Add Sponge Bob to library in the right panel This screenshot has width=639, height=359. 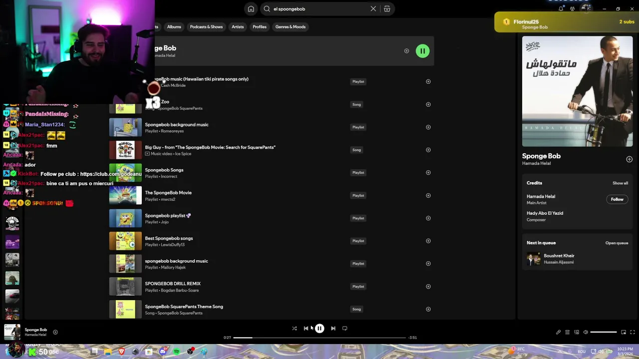tap(629, 160)
